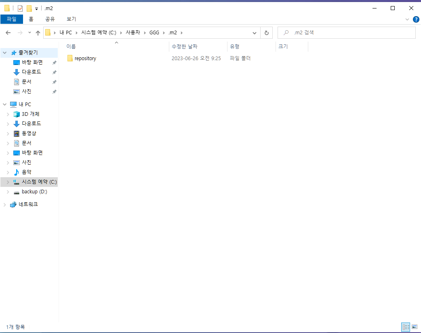Click 사용자 in the address path

(x=133, y=32)
